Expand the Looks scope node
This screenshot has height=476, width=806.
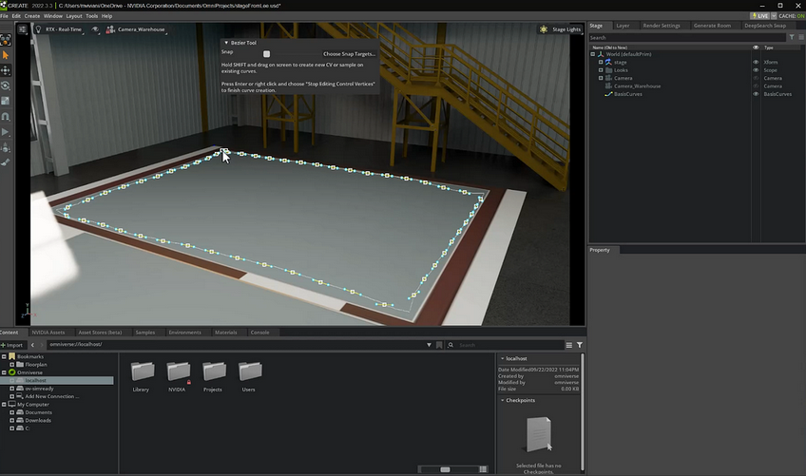[x=601, y=70]
